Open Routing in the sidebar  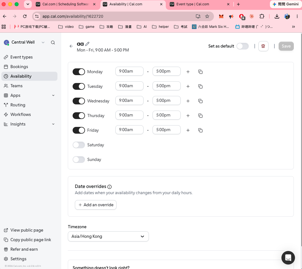[29, 105]
